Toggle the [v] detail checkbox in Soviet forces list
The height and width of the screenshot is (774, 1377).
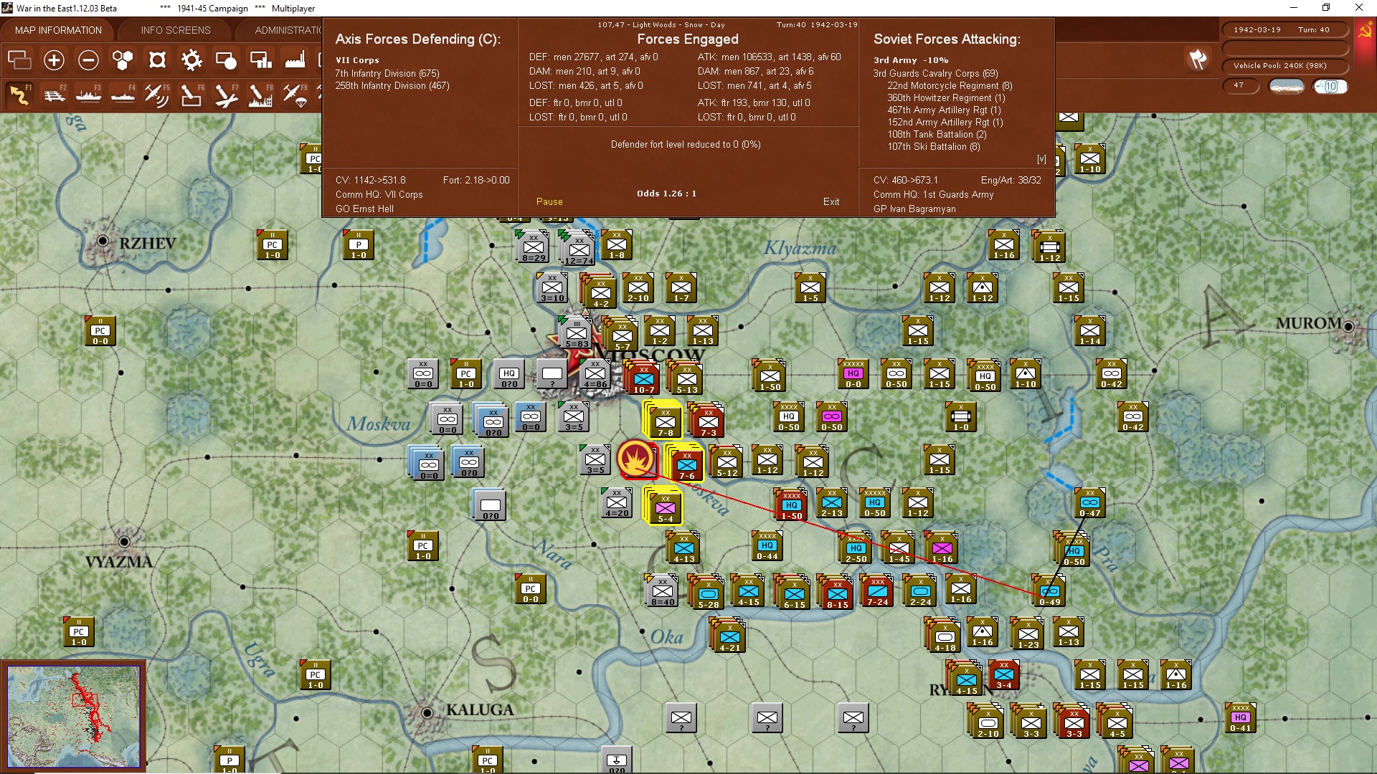coord(1041,159)
